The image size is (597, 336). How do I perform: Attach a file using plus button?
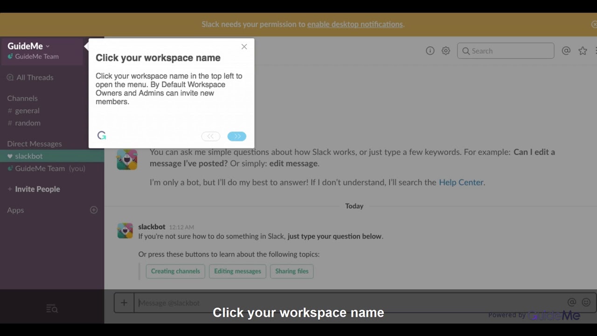coord(124,303)
